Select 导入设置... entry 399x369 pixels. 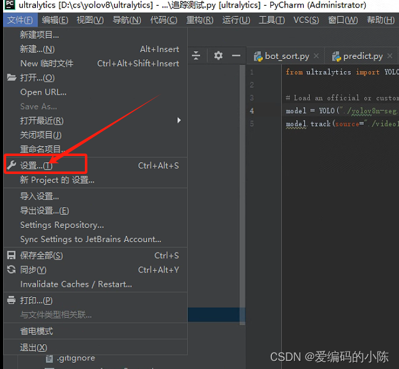click(x=95, y=196)
